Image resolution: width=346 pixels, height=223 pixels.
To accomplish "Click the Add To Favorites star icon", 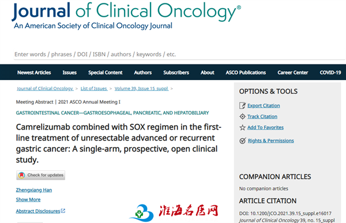I will tap(242, 127).
